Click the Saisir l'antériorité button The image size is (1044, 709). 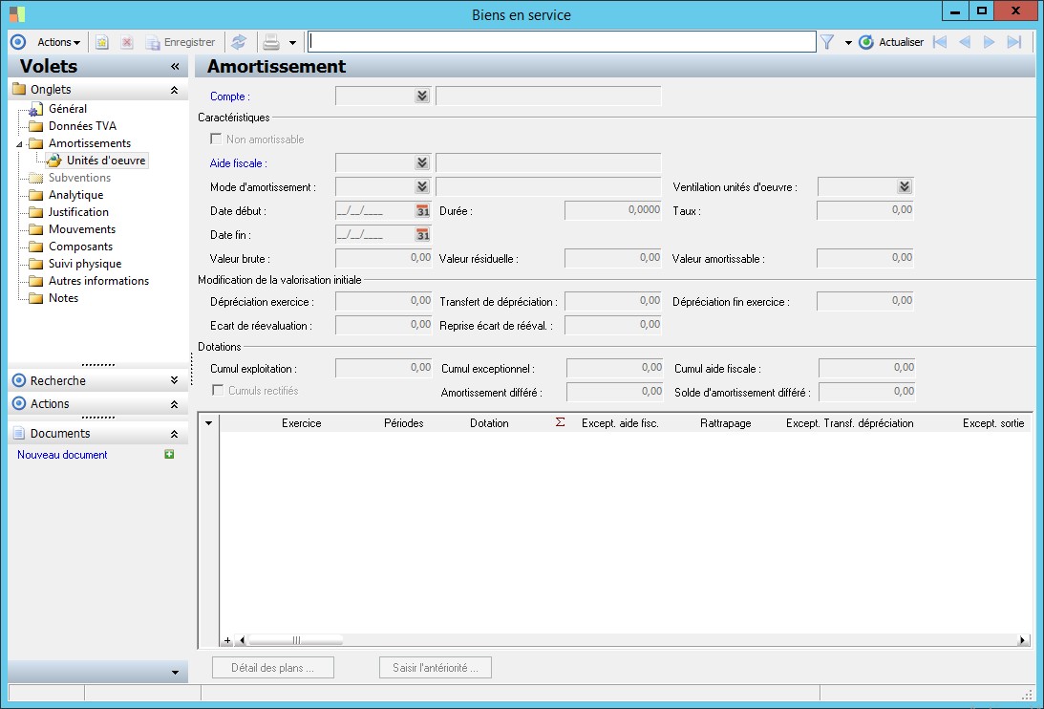pyautogui.click(x=436, y=668)
